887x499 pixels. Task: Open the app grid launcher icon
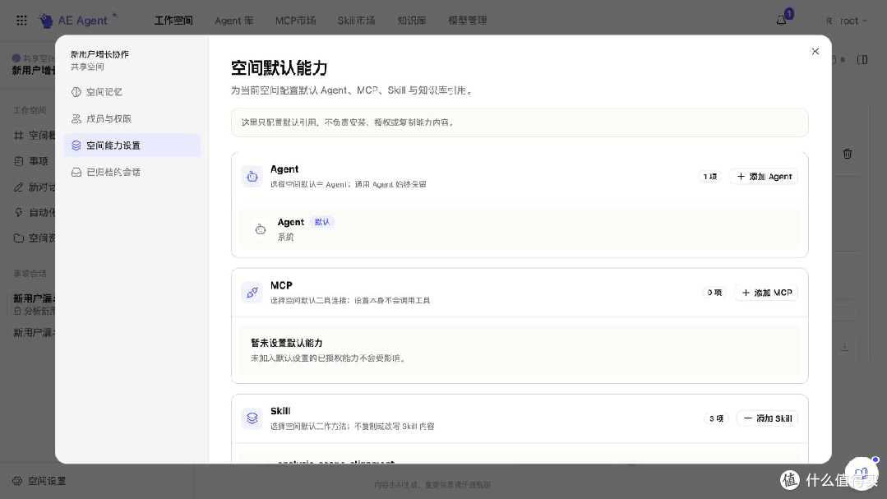tap(21, 21)
